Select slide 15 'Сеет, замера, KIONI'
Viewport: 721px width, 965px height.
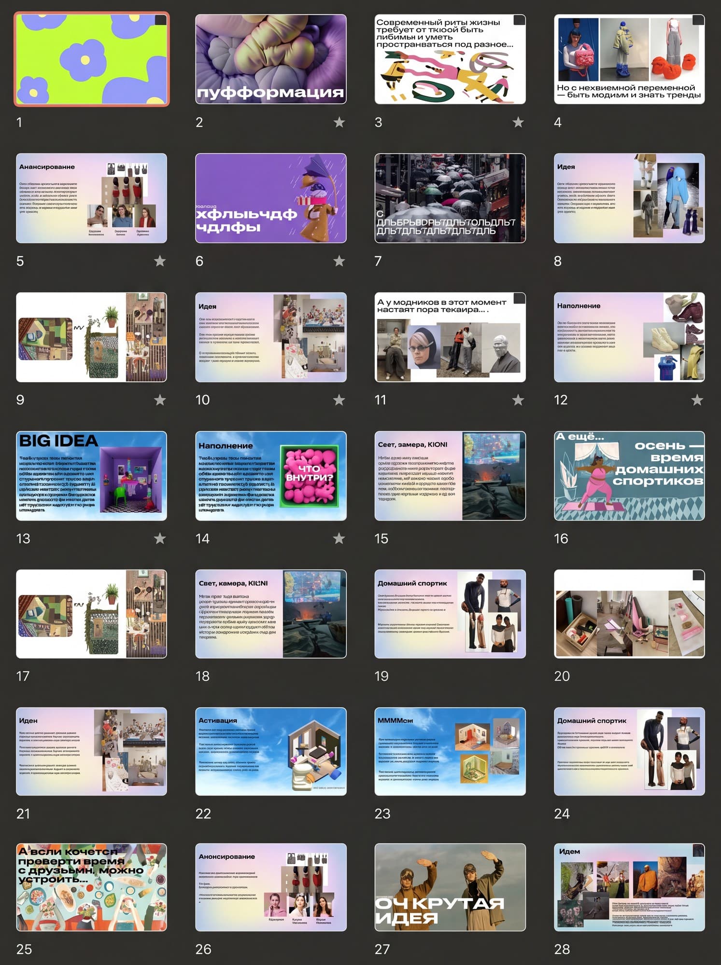450,476
